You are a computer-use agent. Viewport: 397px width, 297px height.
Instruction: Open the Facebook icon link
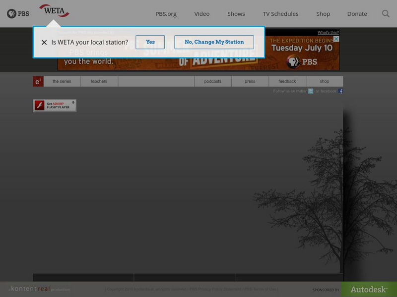pos(340,91)
